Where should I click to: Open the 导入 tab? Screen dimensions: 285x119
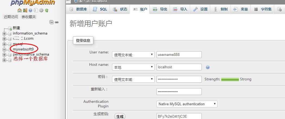pos(180,9)
